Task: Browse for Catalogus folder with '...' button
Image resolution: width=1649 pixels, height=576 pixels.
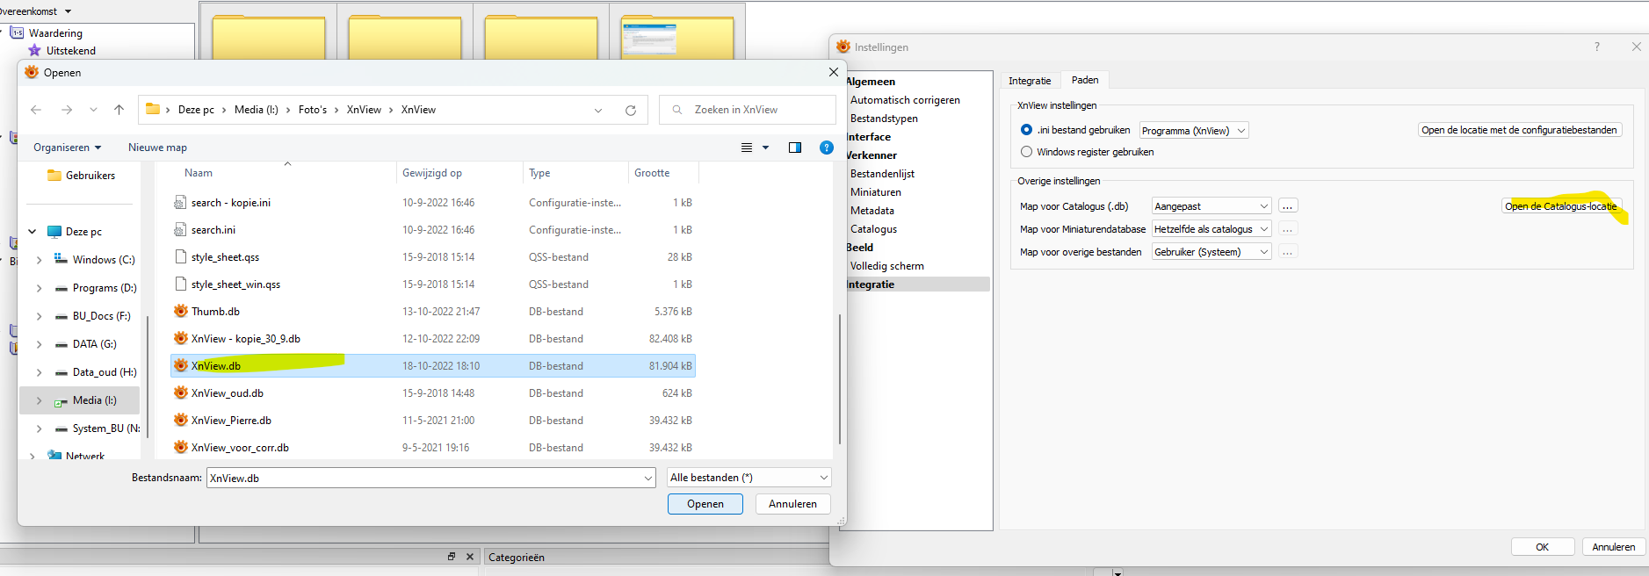Action: point(1288,206)
